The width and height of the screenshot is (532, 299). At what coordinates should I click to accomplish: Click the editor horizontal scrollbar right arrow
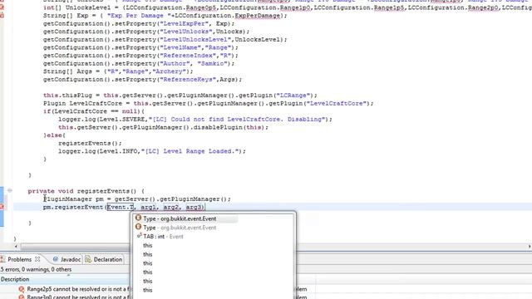530,247
